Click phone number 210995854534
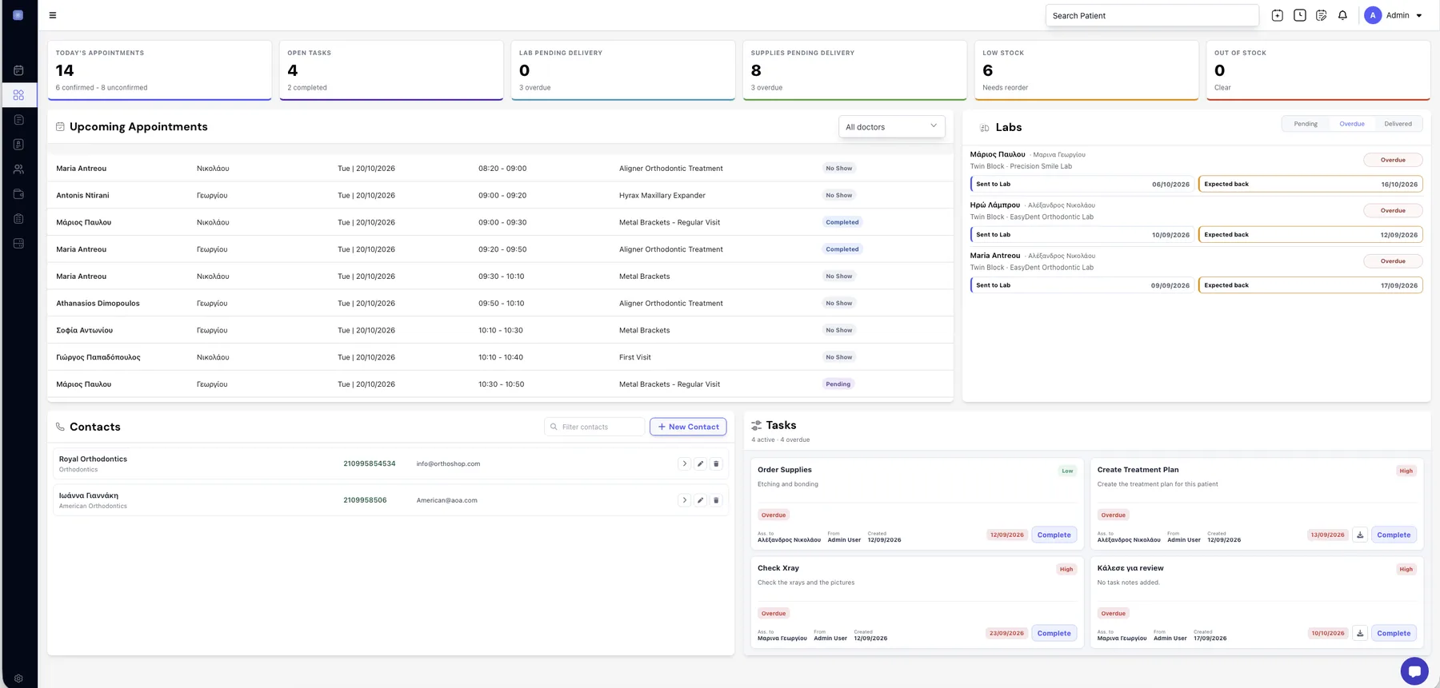The height and width of the screenshot is (688, 1440). 370,463
